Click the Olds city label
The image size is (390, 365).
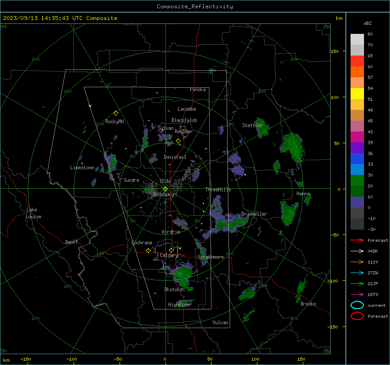[165, 181]
